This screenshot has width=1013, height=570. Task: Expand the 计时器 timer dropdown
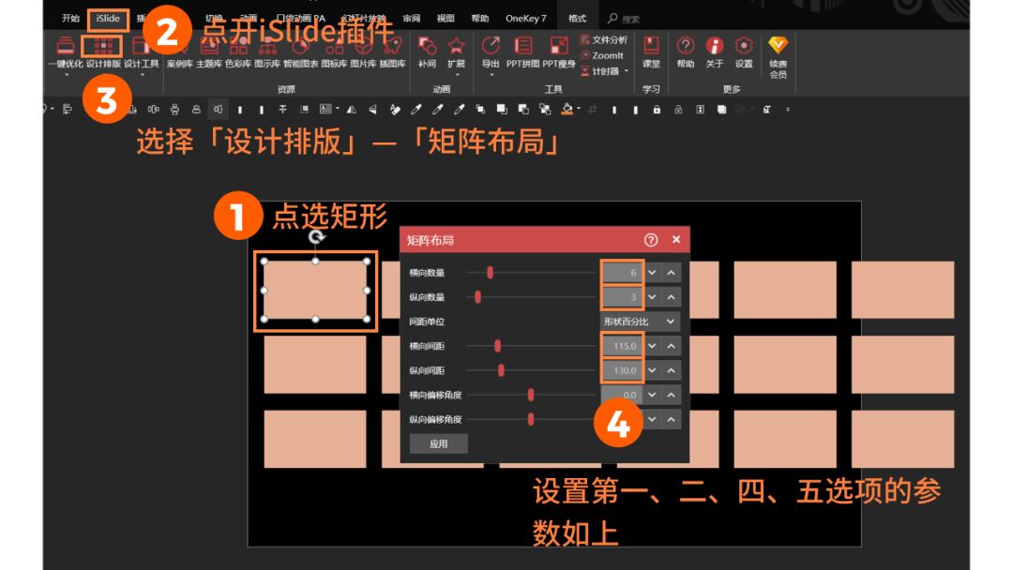point(627,71)
